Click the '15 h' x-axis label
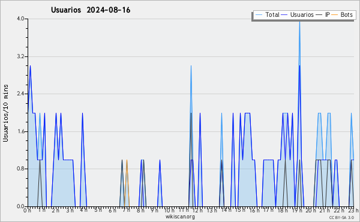 point(240,210)
